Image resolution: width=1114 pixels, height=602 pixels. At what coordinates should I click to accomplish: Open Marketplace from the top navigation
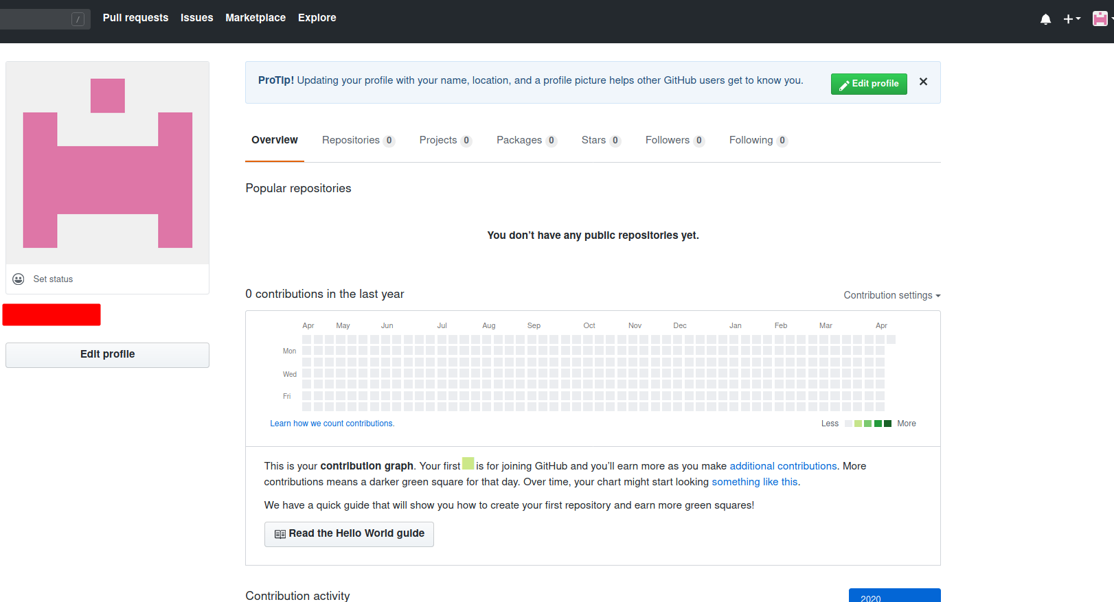pos(255,18)
